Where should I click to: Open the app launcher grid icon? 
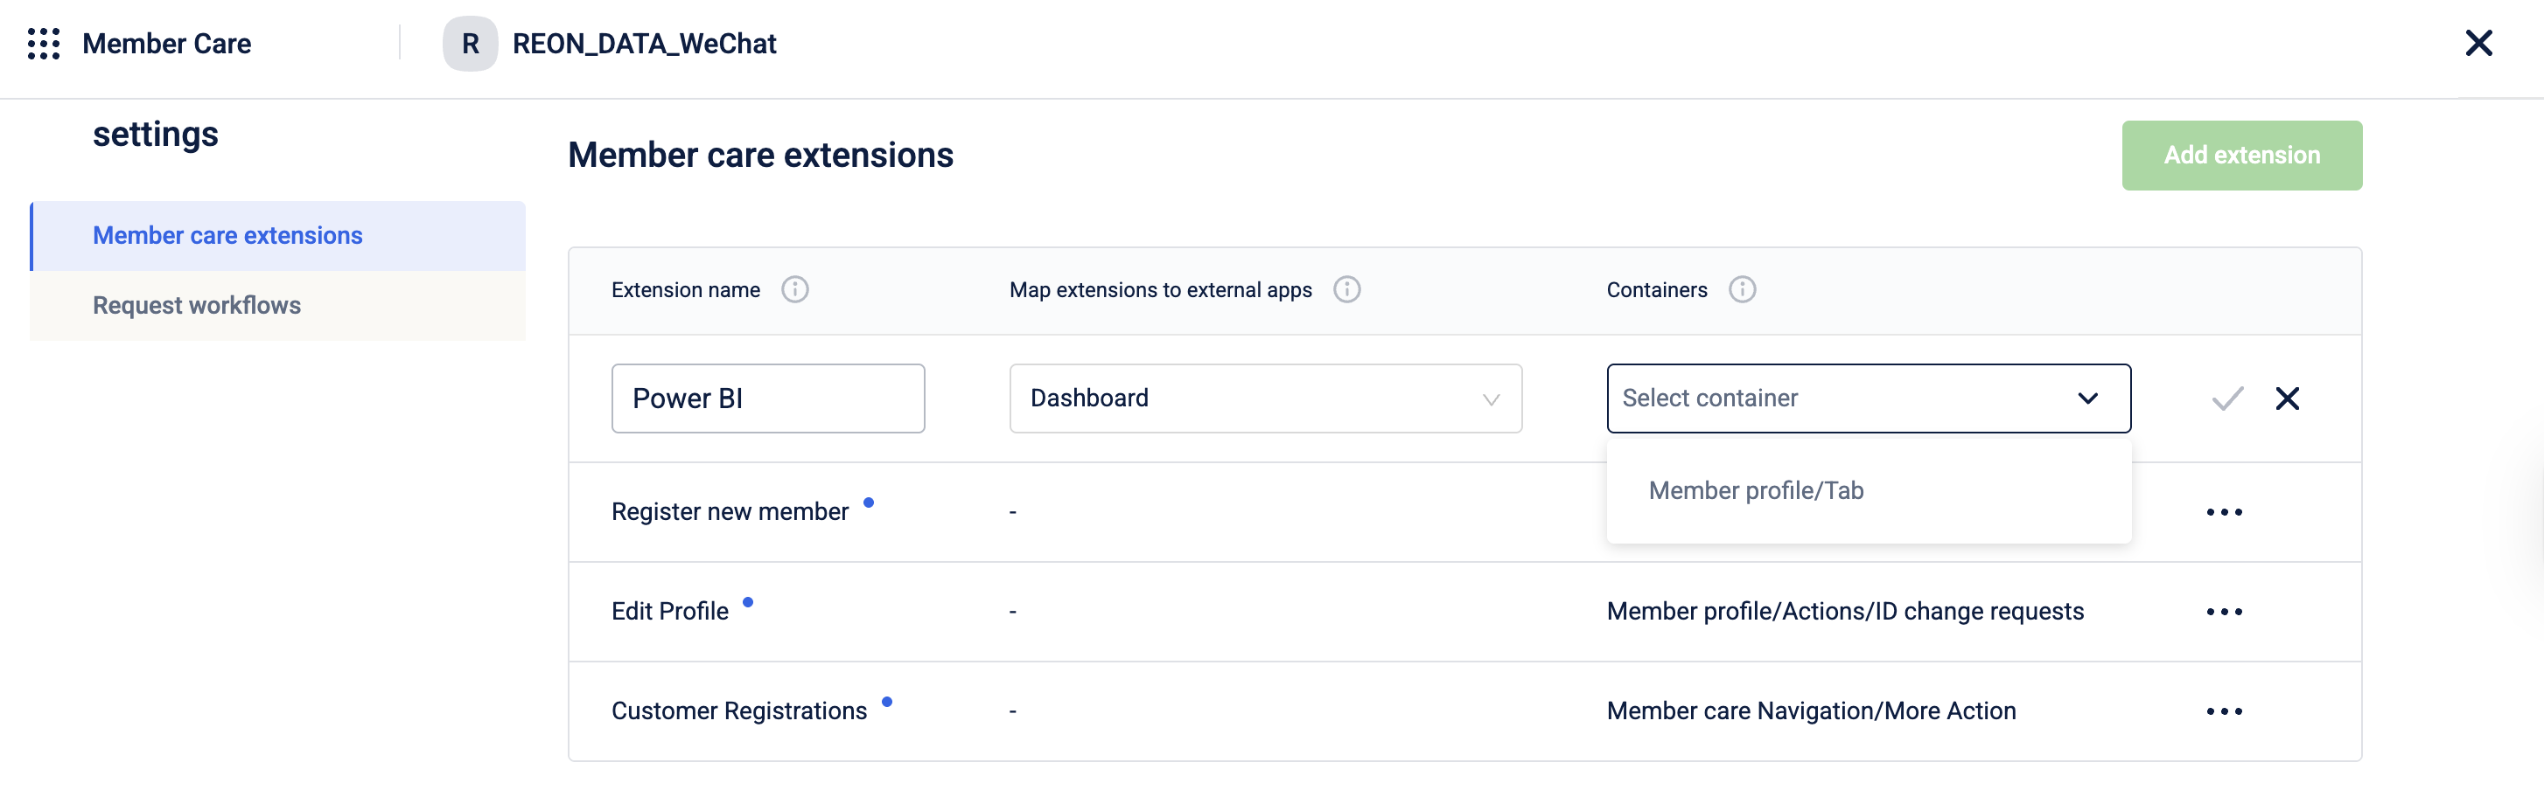[44, 44]
